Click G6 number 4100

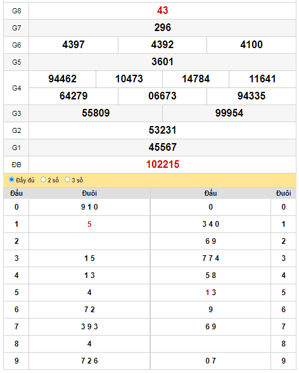[x=251, y=45]
